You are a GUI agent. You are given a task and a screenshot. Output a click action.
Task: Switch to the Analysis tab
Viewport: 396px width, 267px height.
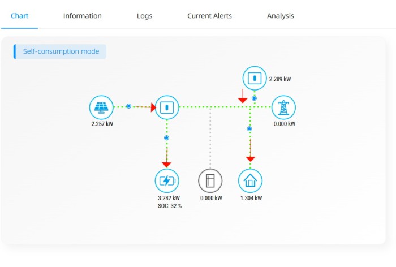coord(281,16)
